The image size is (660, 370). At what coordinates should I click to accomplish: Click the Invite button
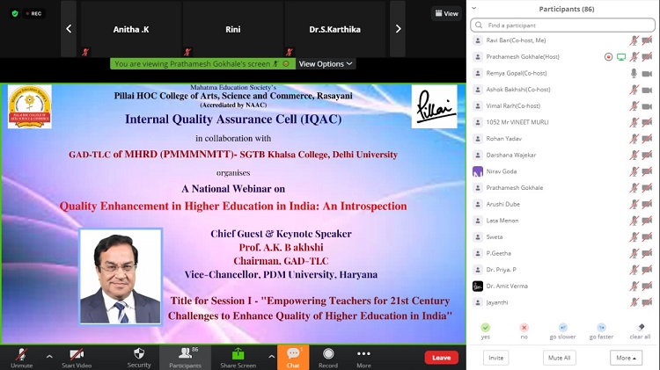[496, 358]
